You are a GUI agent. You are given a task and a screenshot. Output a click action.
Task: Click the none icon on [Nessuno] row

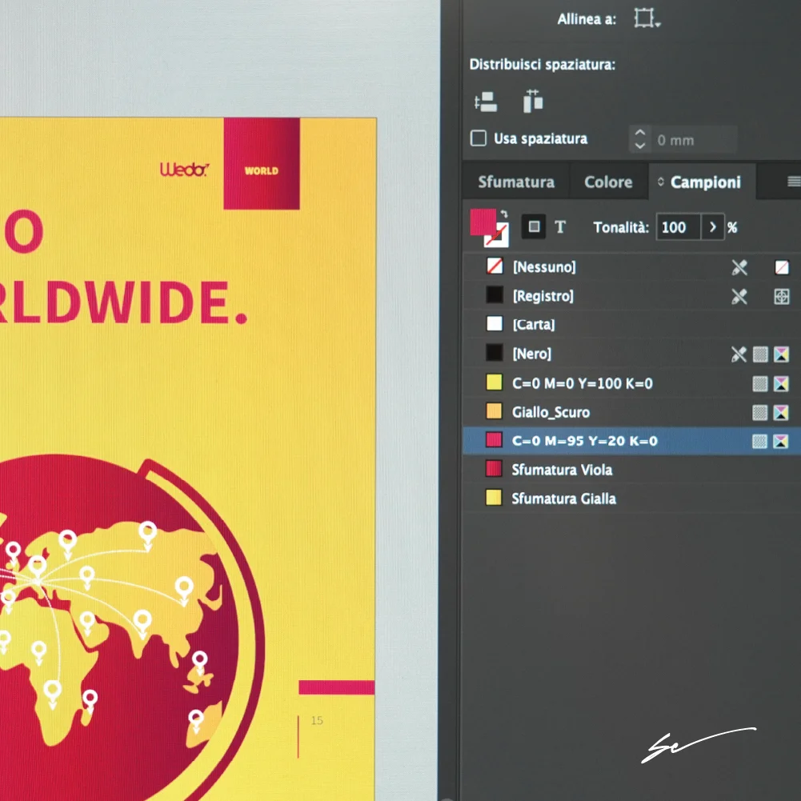click(x=782, y=267)
